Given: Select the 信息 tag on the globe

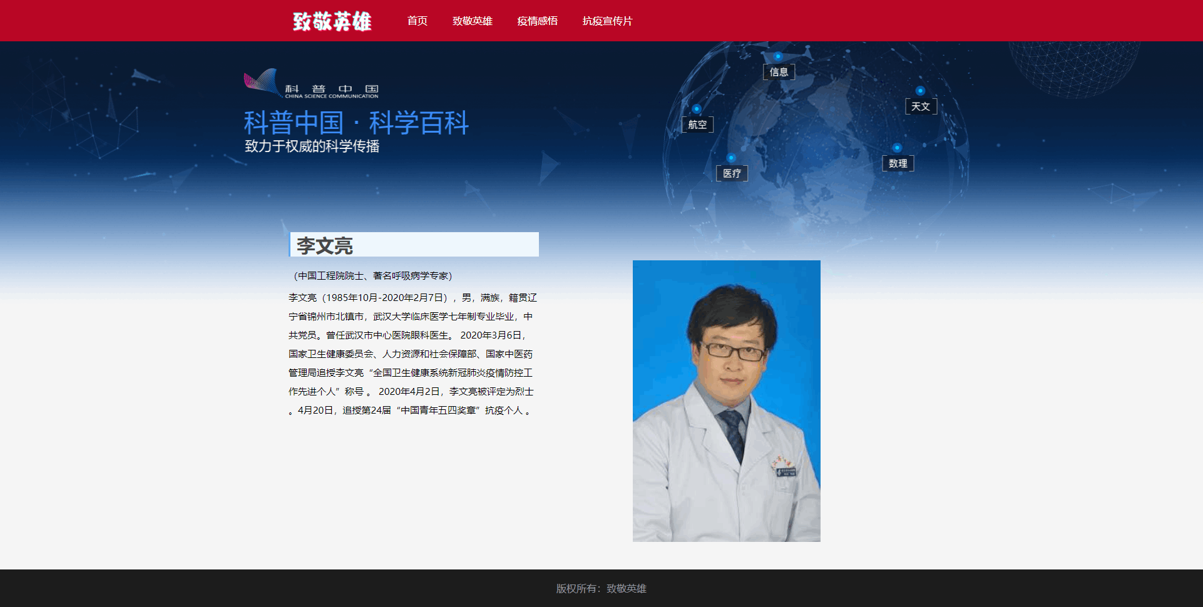Looking at the screenshot, I should click(x=779, y=72).
